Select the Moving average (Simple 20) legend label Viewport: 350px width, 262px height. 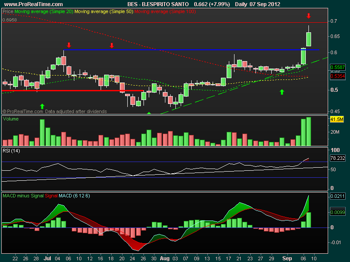pyautogui.click(x=44, y=12)
